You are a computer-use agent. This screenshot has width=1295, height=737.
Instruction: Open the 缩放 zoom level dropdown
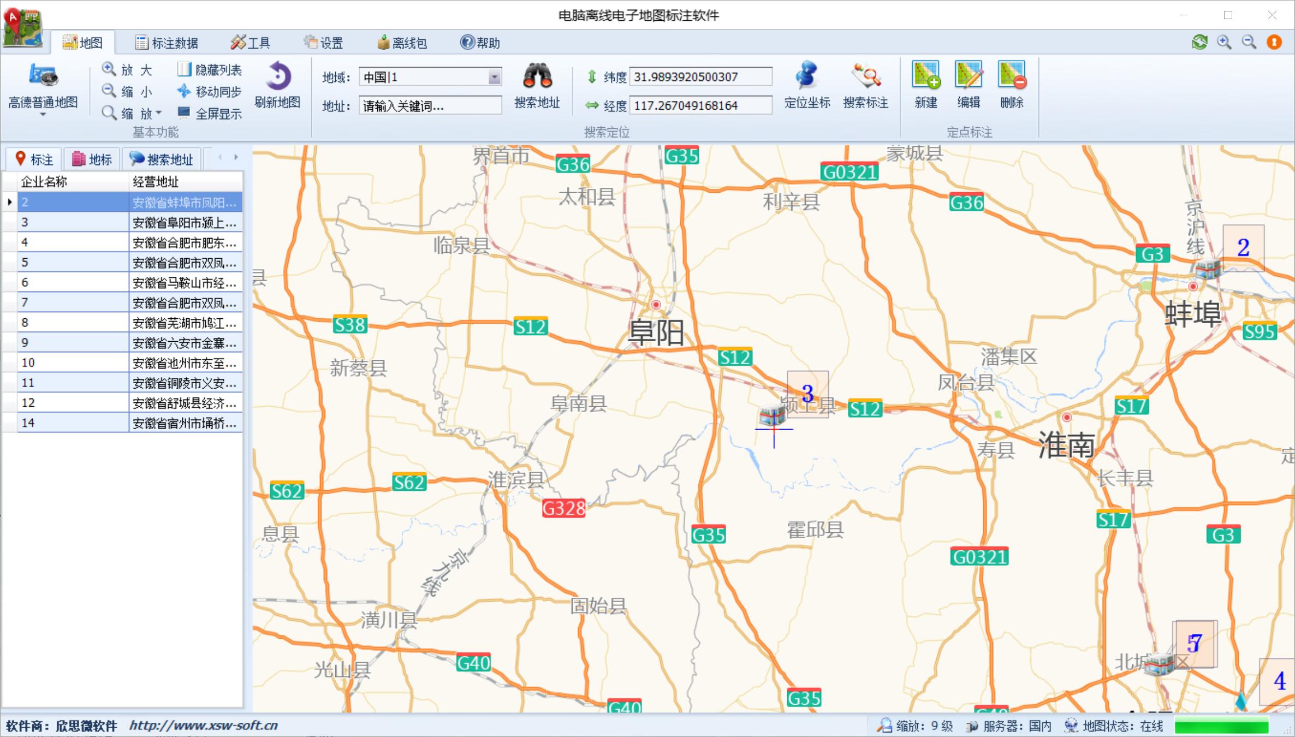(132, 113)
